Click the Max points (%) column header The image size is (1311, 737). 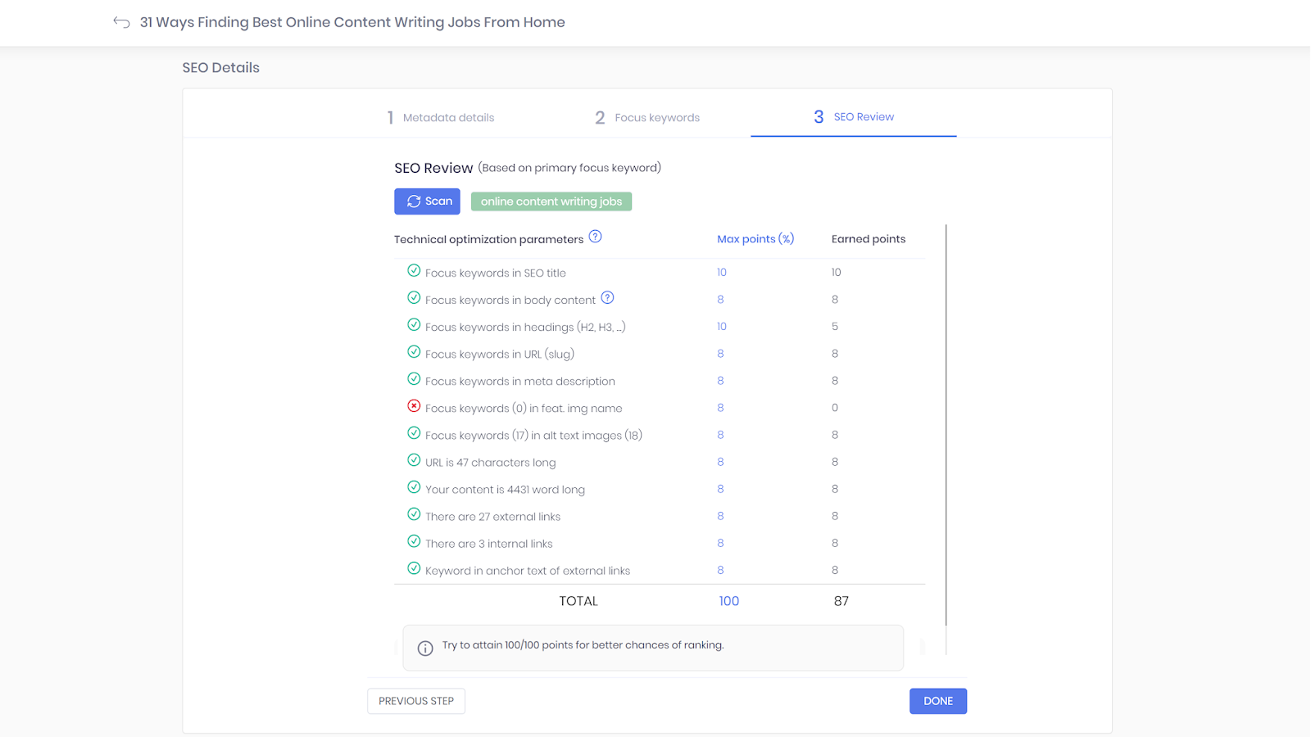(755, 239)
